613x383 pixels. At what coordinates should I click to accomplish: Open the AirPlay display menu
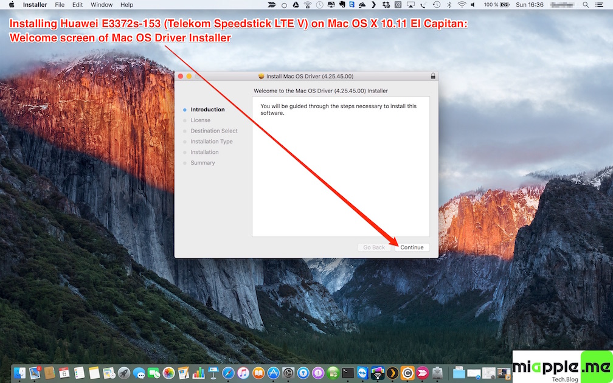(x=410, y=5)
